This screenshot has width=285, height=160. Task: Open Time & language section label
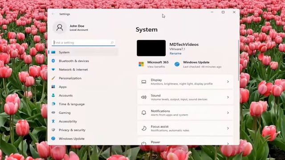[72, 104]
